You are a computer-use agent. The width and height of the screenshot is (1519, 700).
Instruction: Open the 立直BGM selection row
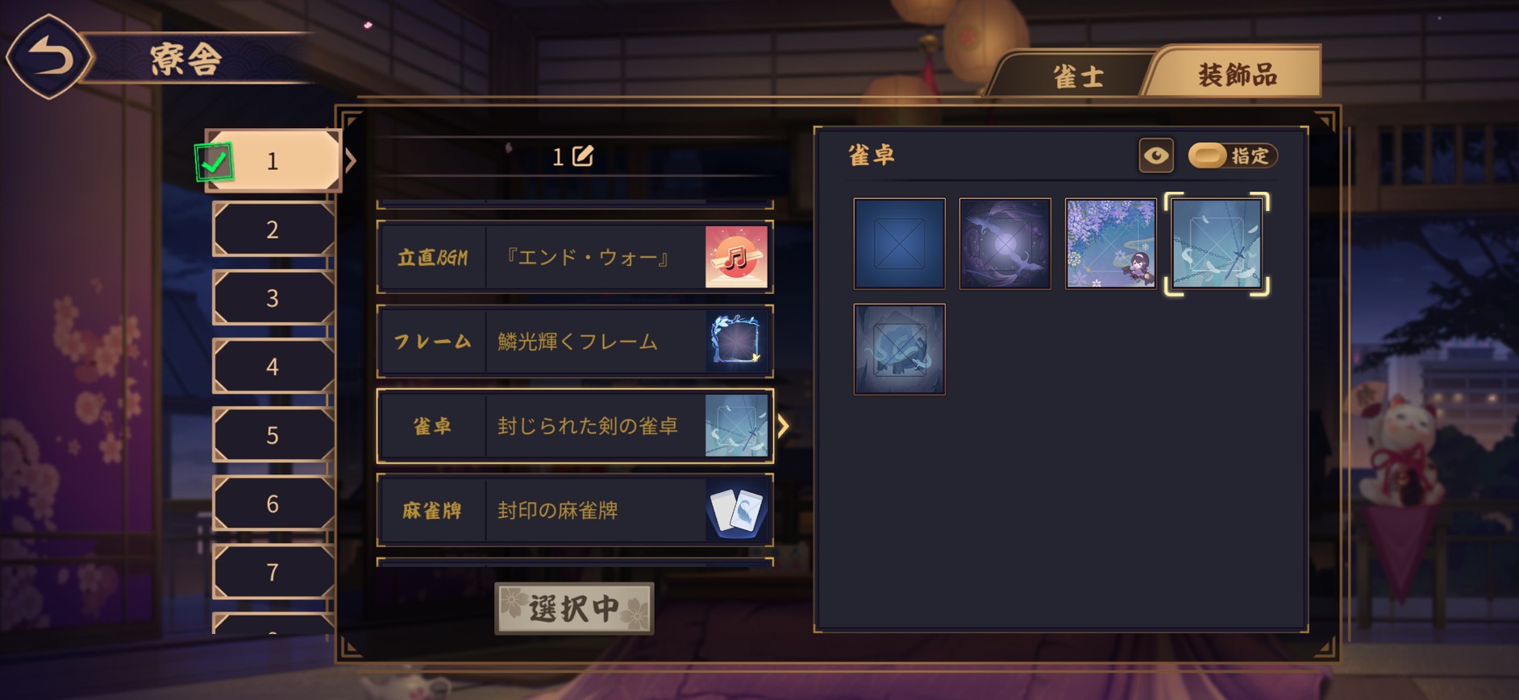(575, 257)
